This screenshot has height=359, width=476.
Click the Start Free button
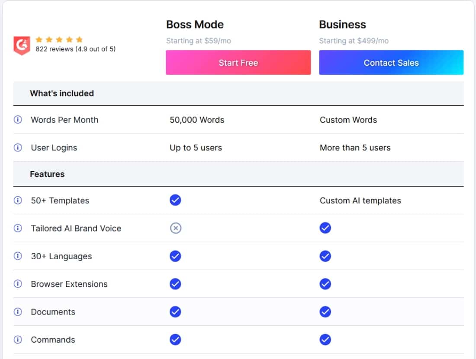(x=238, y=62)
